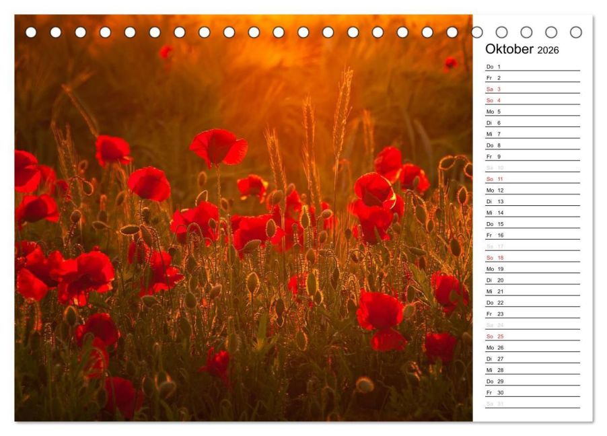
Task: Click the red So 11 entry
Action: 533,179
